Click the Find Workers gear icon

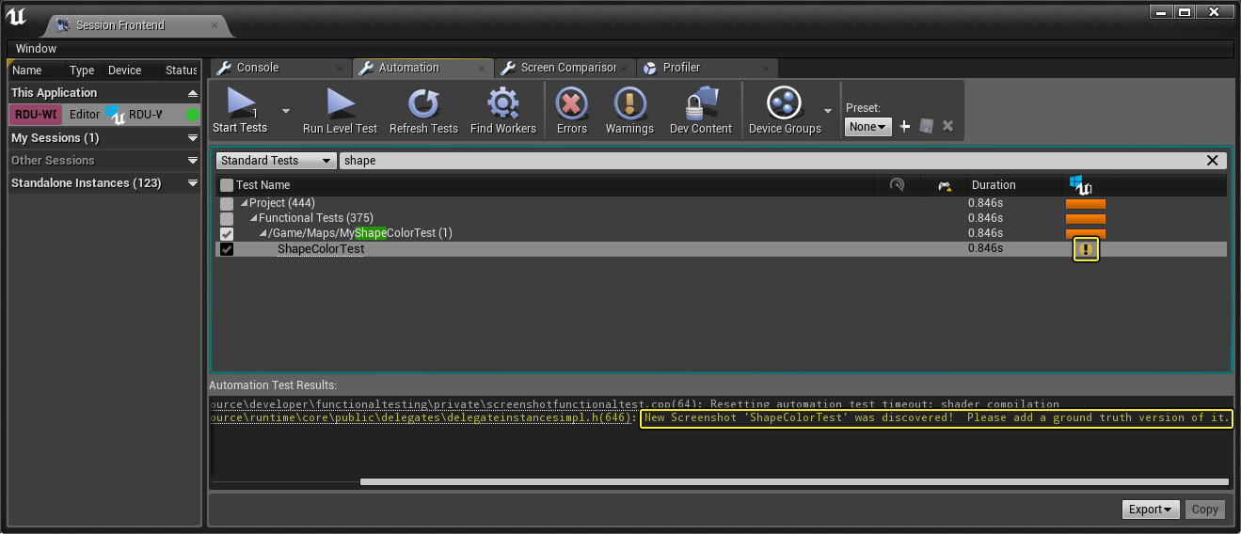(502, 102)
